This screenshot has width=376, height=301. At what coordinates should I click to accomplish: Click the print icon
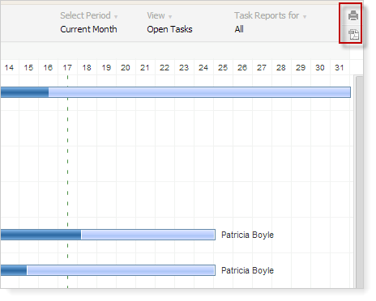353,15
